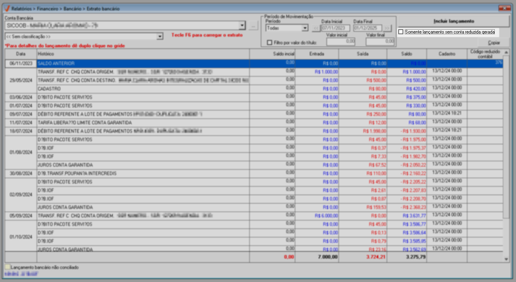Close the Extrato bancário window

point(503,8)
